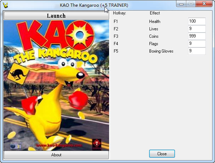Focus the Coins value field showing 999

pos(197,36)
